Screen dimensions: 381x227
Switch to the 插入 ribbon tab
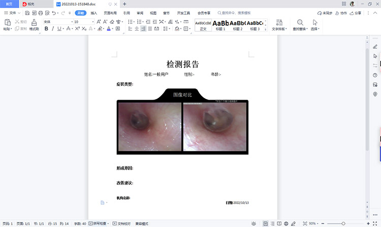(94, 13)
